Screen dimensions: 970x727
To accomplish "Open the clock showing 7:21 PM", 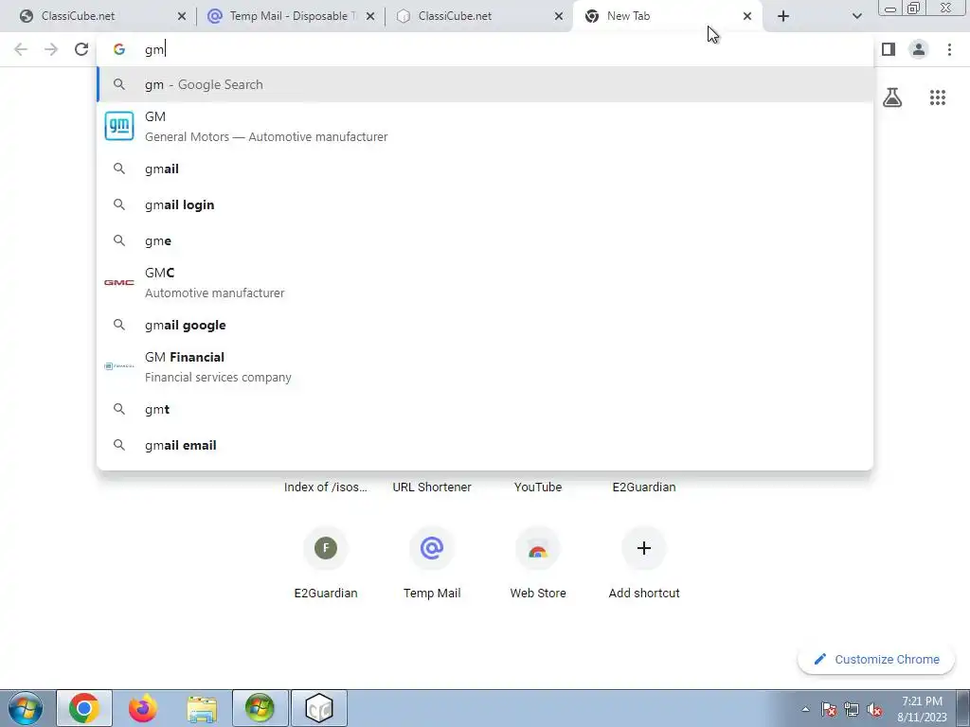I will tap(922, 709).
